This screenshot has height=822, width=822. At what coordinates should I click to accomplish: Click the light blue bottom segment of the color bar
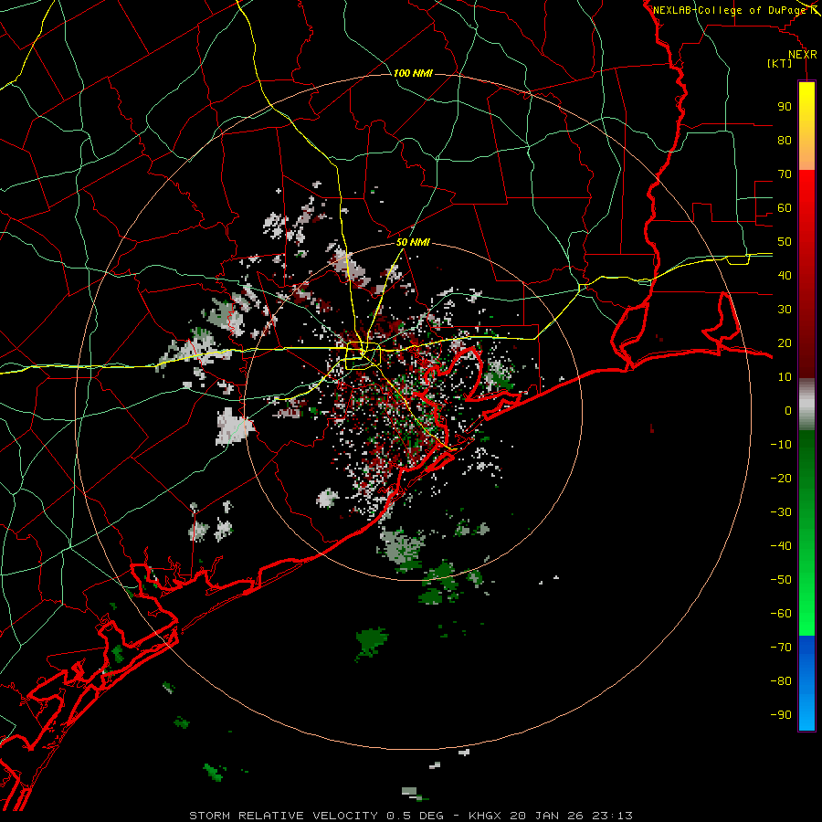tap(806, 711)
